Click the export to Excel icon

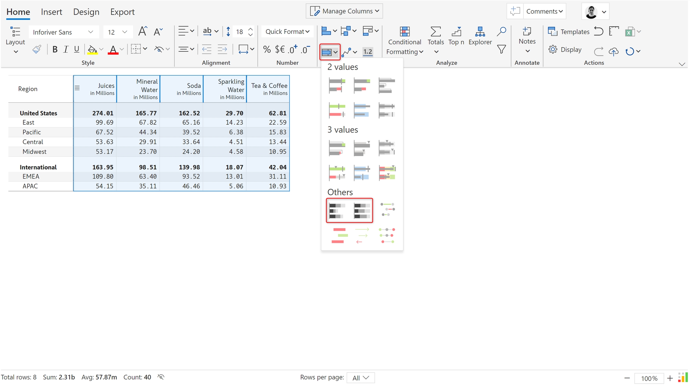[630, 32]
